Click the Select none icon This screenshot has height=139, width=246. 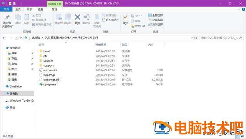[x=150, y=20]
